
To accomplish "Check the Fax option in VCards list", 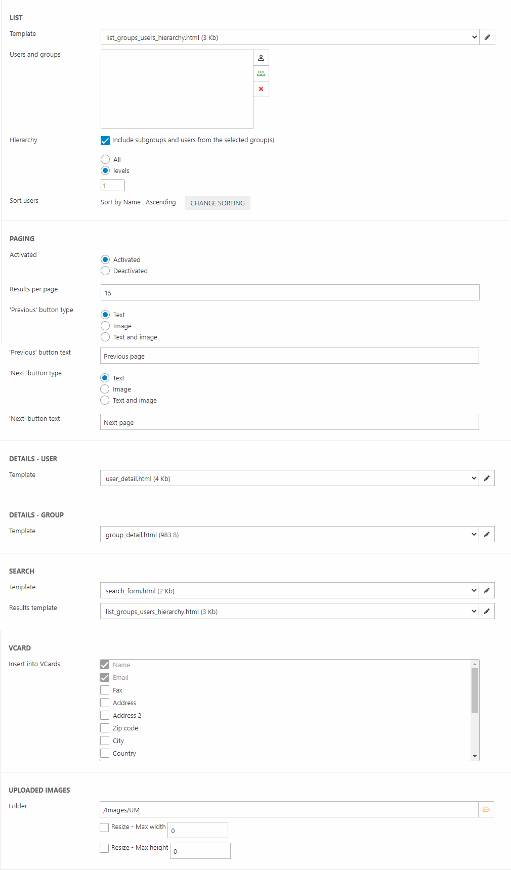I will tap(105, 690).
